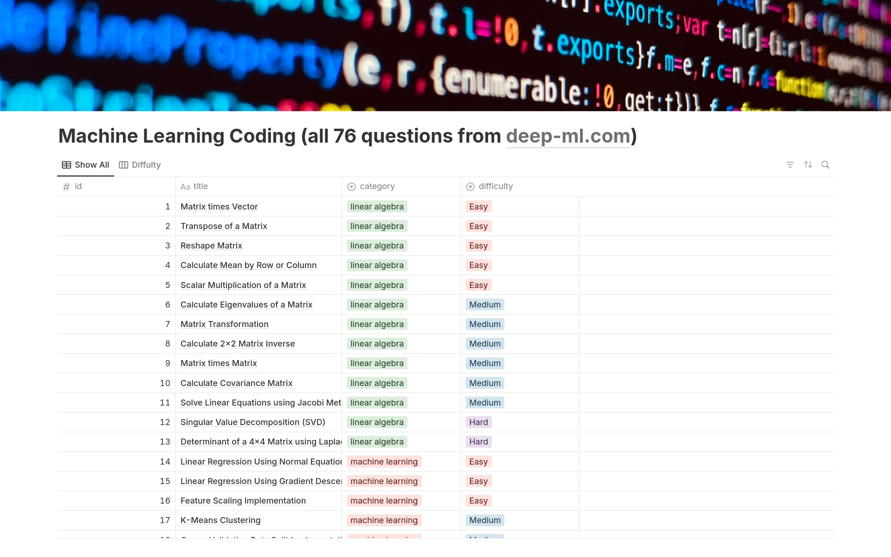Viewport: 891px width, 557px height.
Task: Open the Matrix times Vector page
Action: tap(219, 207)
